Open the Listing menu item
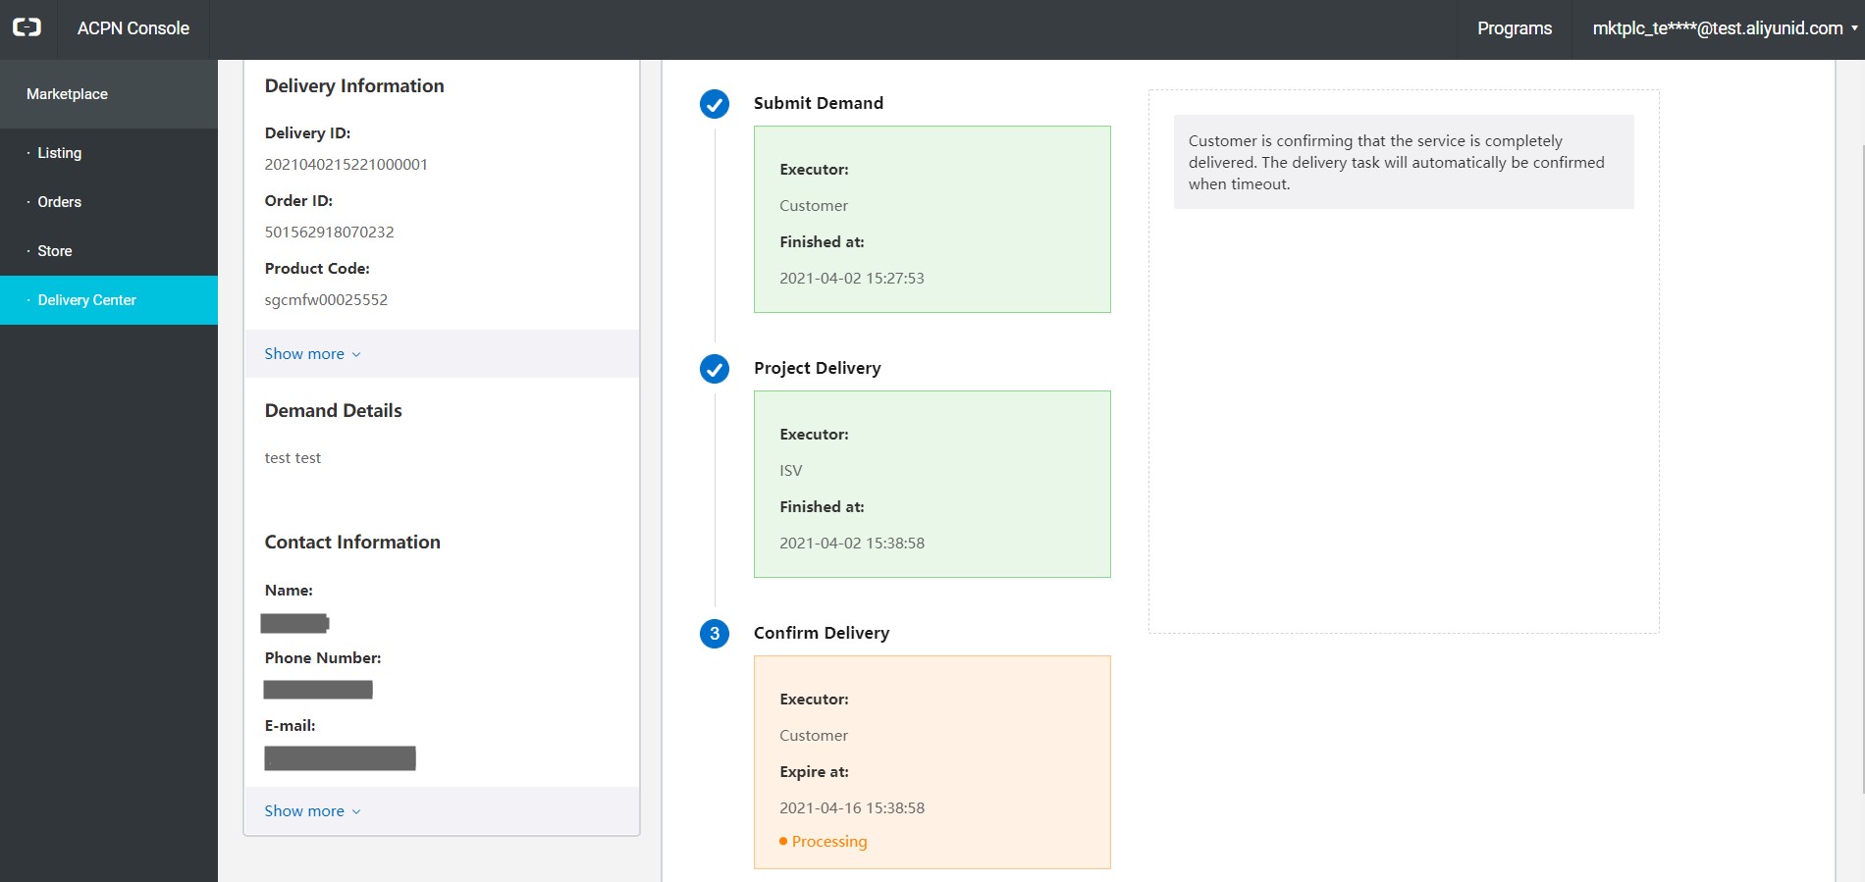The image size is (1865, 882). click(60, 153)
